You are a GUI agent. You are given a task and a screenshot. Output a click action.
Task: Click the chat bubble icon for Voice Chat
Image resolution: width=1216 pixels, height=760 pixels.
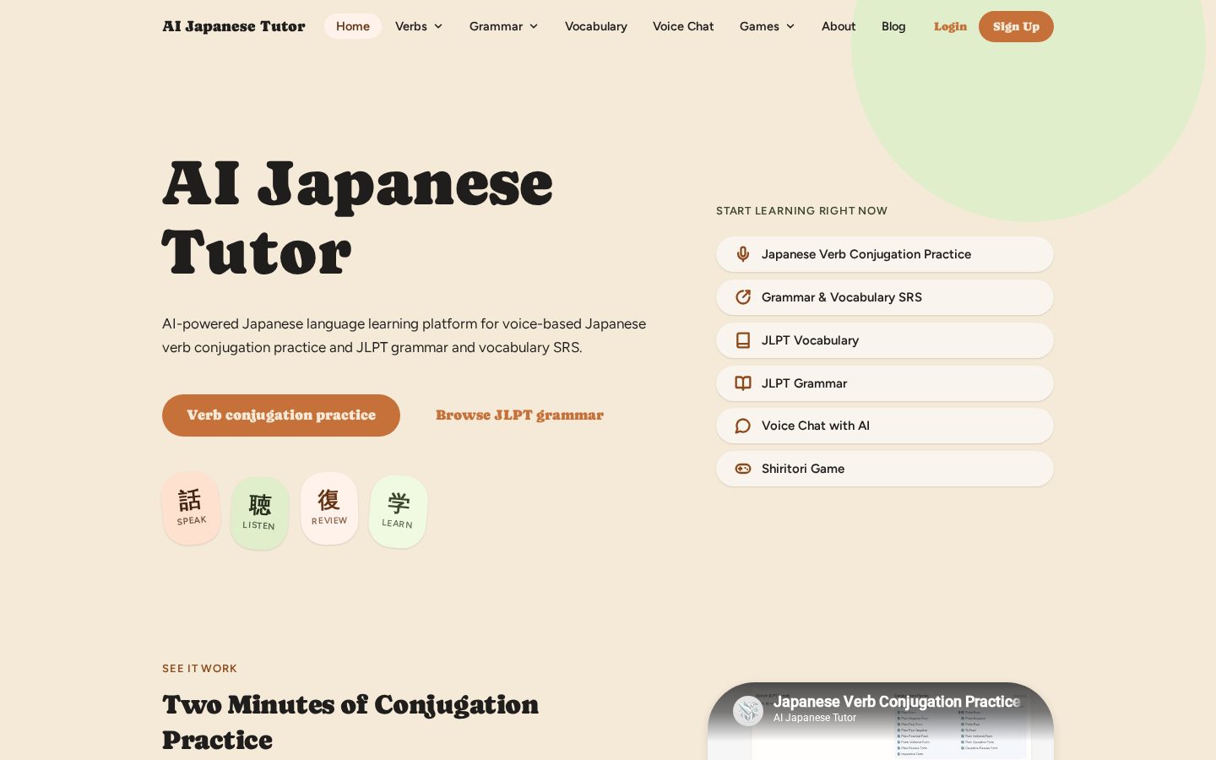coord(743,426)
